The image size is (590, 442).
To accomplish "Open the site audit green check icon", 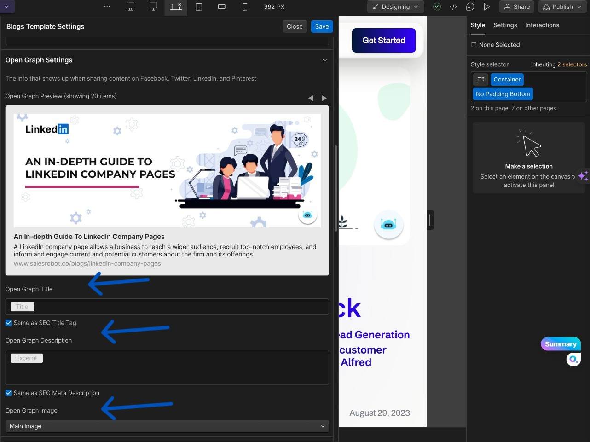I will click(437, 6).
